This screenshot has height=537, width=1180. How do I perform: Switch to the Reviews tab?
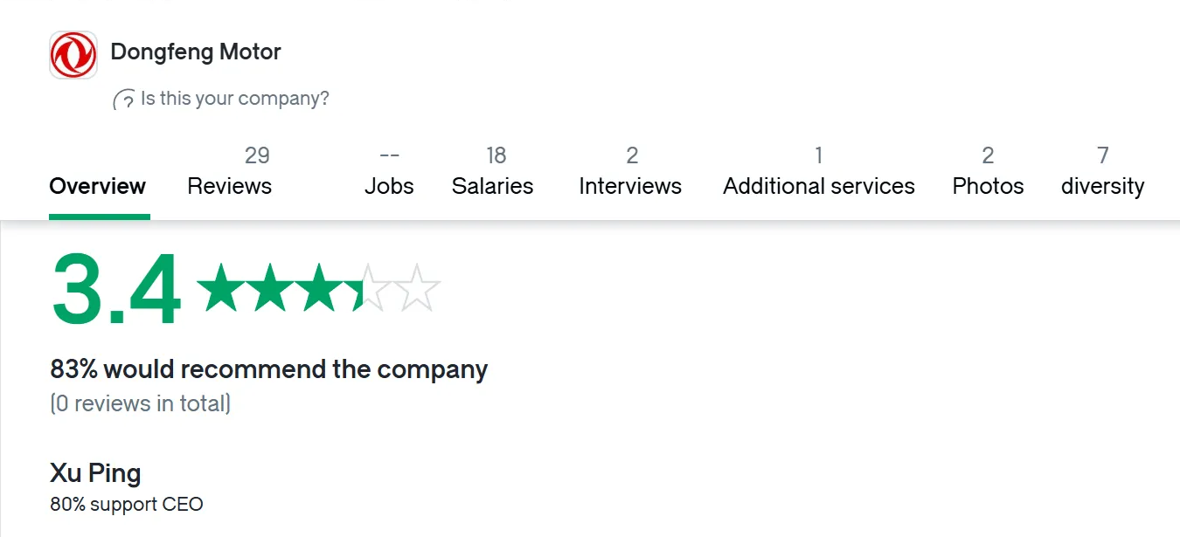point(230,171)
